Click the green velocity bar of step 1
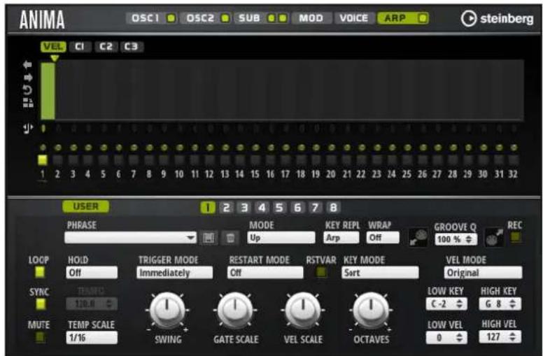The height and width of the screenshot is (356, 543). coord(48,91)
